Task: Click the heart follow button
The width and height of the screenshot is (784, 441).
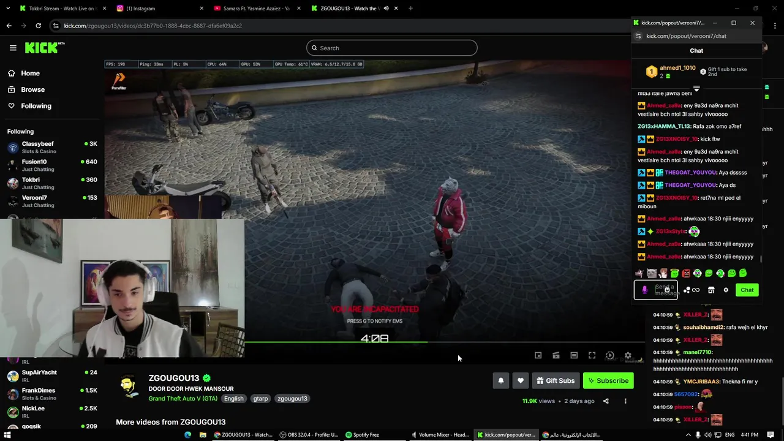Action: (x=520, y=380)
